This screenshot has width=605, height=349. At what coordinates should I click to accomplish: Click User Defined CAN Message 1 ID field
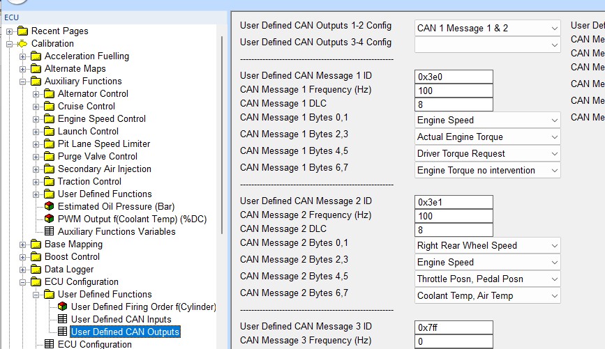coord(454,77)
